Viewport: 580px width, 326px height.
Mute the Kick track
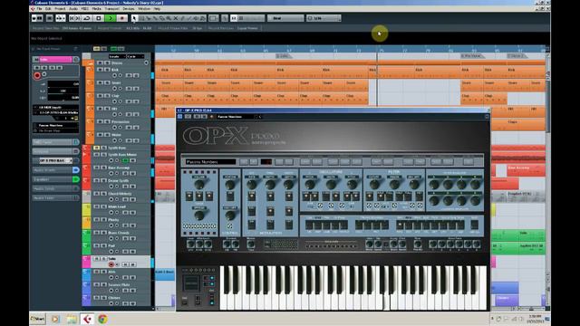[100, 70]
